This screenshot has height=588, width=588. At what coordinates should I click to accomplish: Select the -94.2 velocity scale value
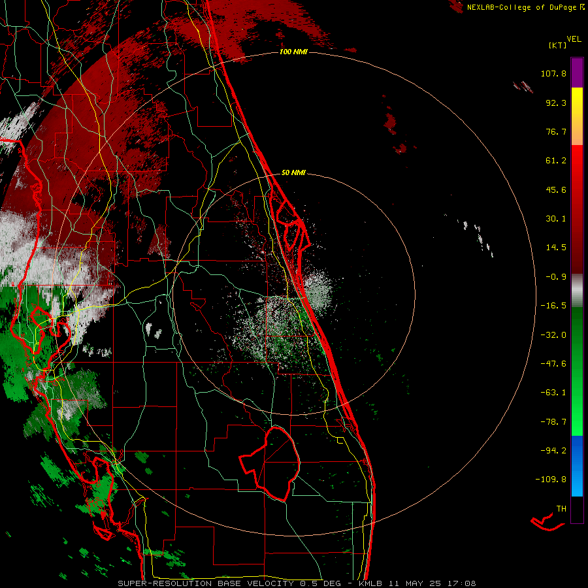553,450
